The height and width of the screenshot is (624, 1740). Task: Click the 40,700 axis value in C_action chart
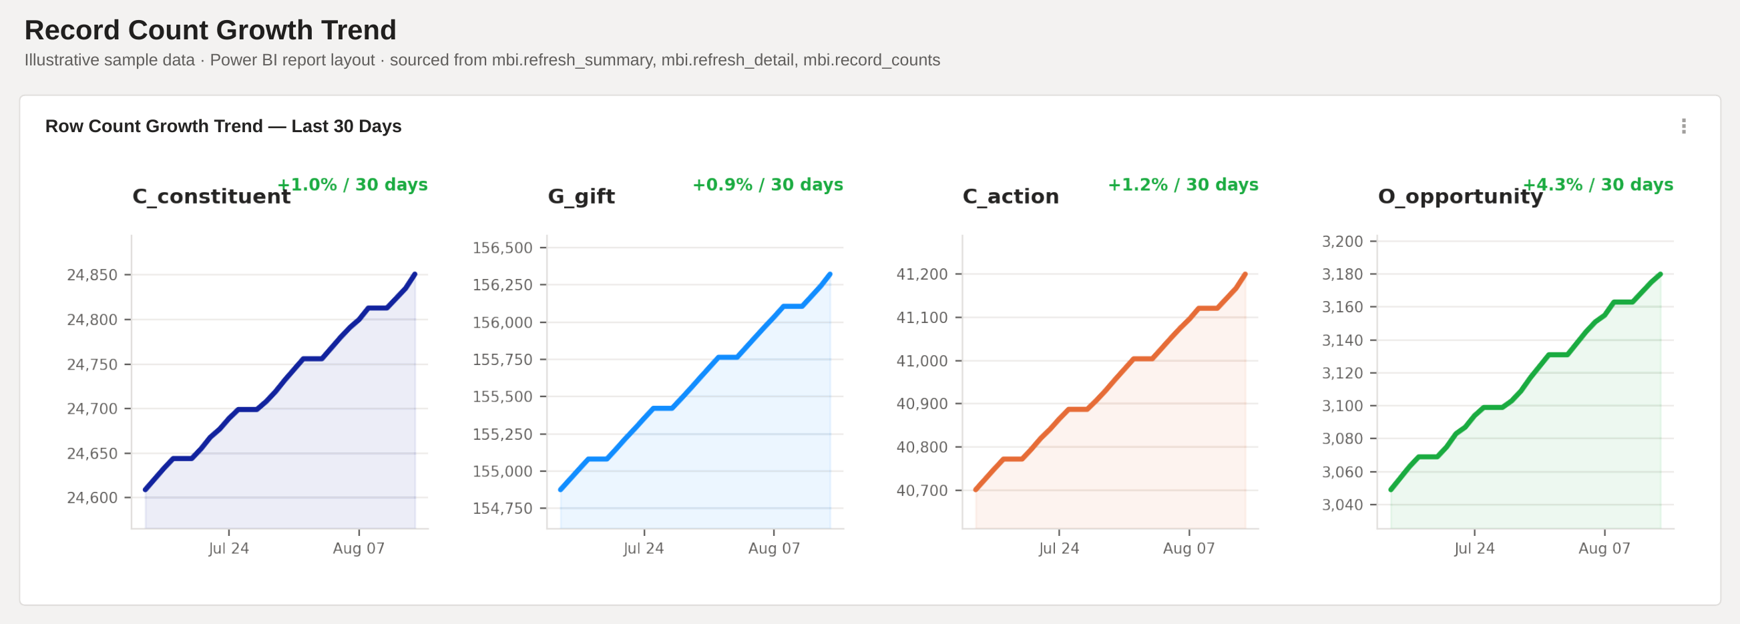pos(922,491)
